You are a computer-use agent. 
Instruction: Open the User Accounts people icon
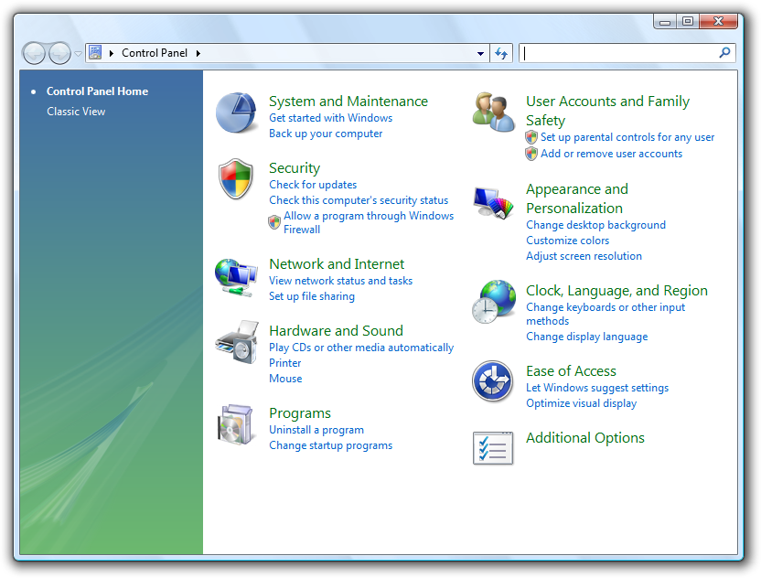point(493,113)
